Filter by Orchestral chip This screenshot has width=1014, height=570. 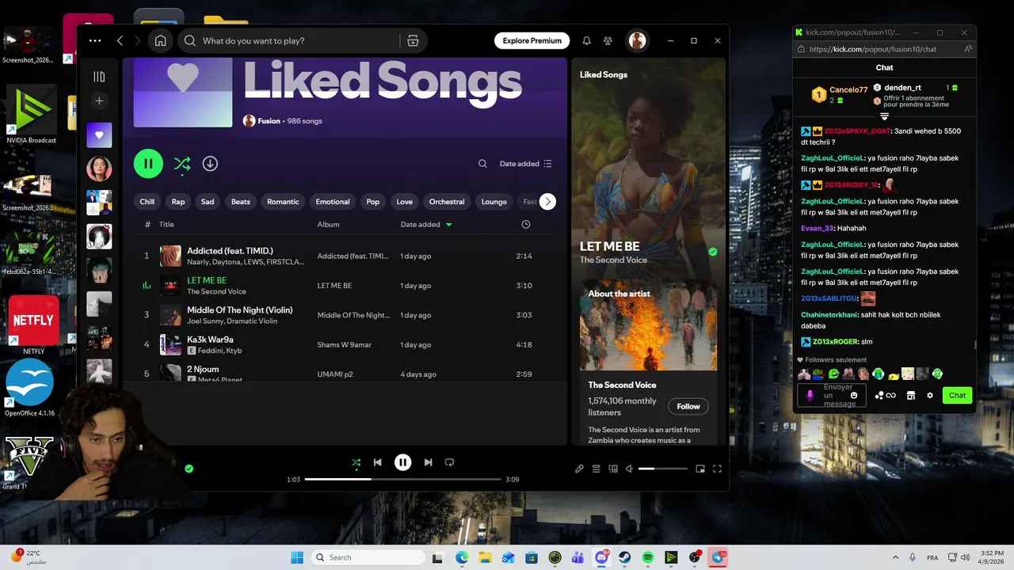tap(447, 202)
